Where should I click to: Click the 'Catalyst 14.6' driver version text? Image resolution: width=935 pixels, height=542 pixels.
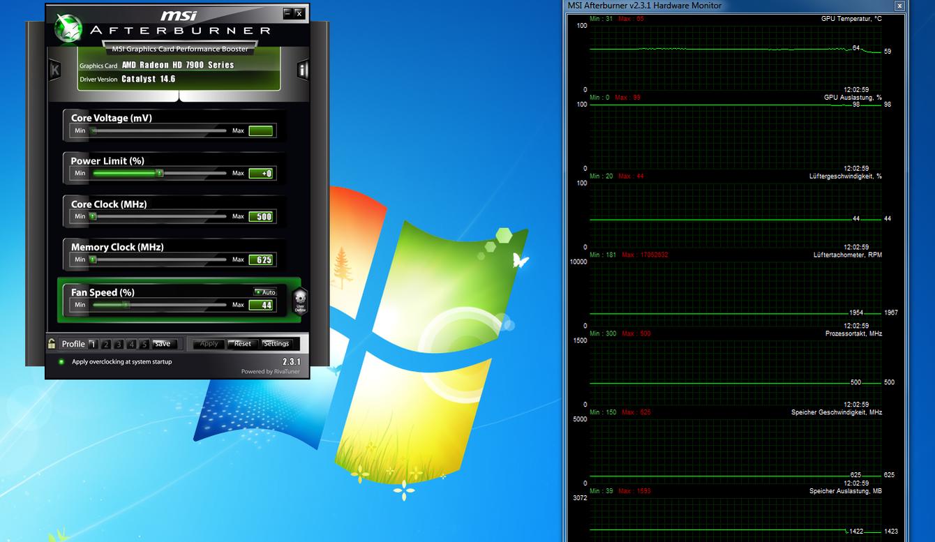click(149, 79)
